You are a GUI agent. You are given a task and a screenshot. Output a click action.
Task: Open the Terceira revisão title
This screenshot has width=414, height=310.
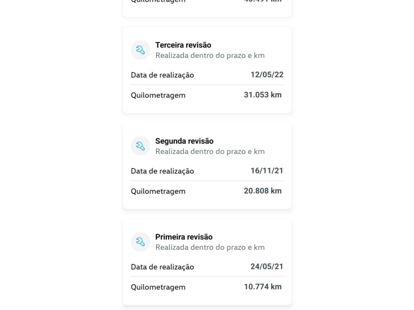point(183,45)
